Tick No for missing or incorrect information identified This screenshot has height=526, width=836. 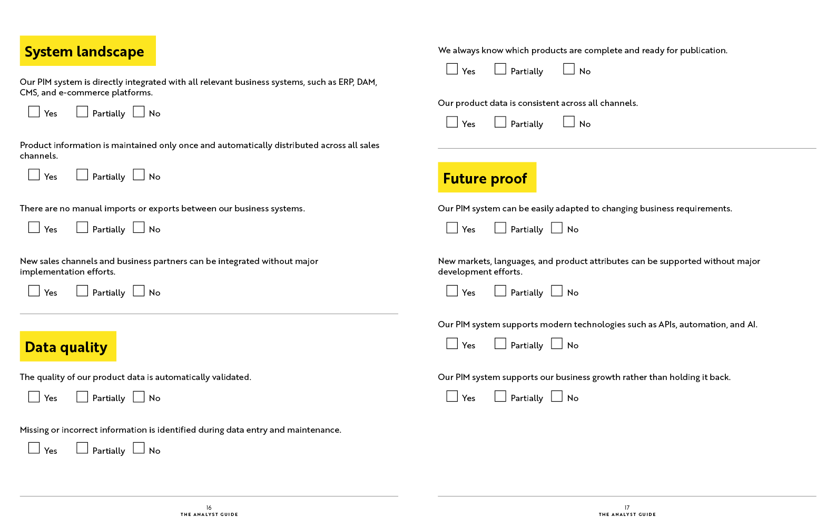(x=139, y=448)
